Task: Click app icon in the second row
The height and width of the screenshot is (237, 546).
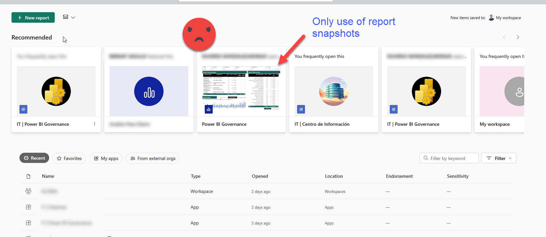Action: click(28, 207)
